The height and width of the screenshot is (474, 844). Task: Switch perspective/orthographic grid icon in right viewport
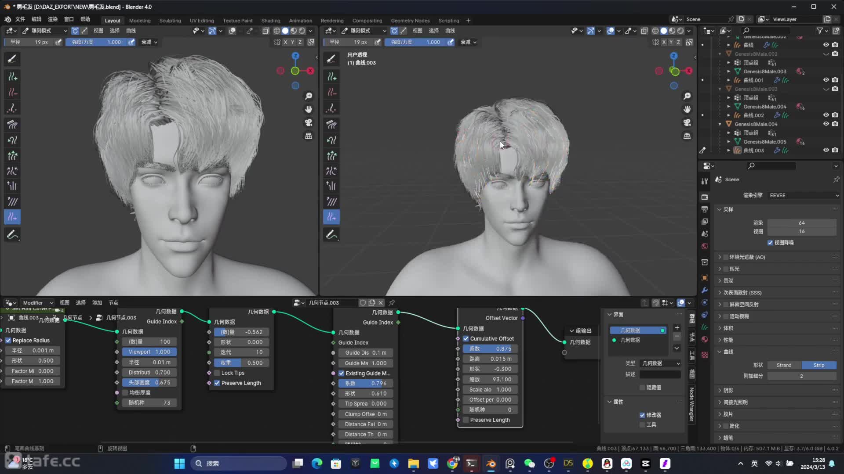687,136
